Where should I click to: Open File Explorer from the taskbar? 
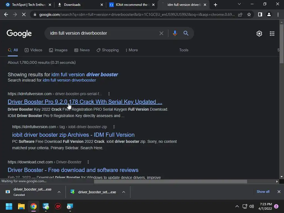click(21, 206)
